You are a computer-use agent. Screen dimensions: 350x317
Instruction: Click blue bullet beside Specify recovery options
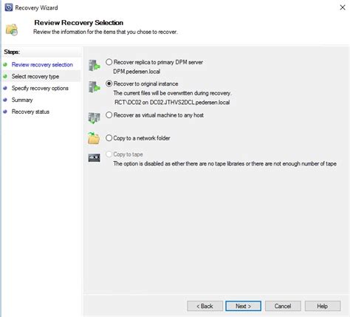click(5, 88)
